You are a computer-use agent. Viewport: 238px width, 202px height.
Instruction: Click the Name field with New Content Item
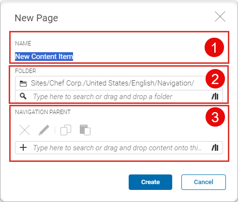[44, 57]
